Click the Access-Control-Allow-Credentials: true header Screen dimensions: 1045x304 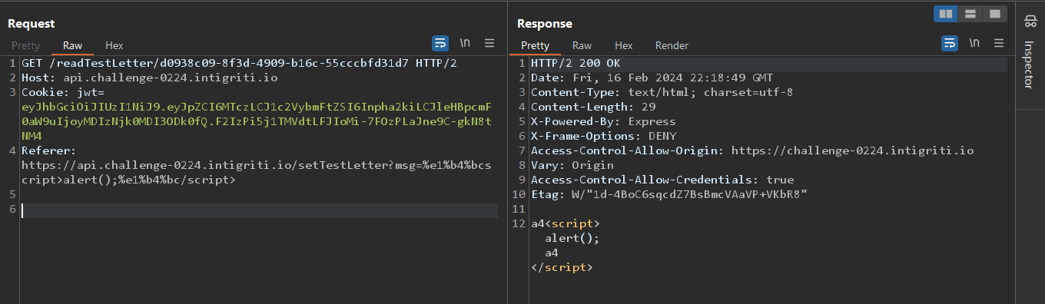662,180
